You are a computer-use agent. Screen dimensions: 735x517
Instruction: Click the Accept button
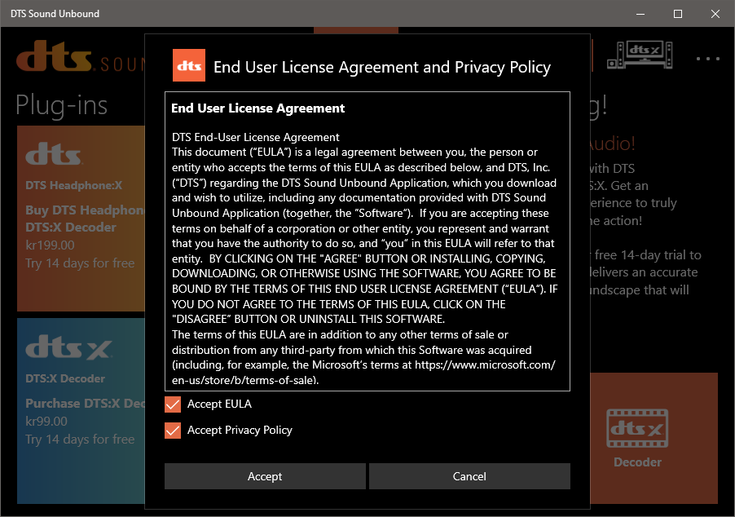coord(265,476)
